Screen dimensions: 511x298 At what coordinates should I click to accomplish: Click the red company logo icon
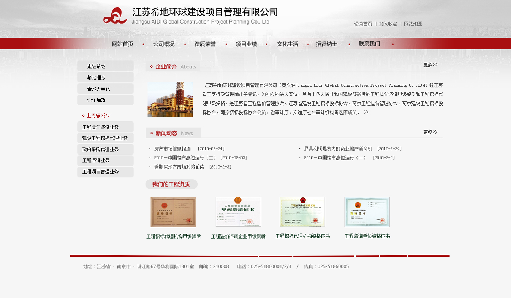point(115,16)
